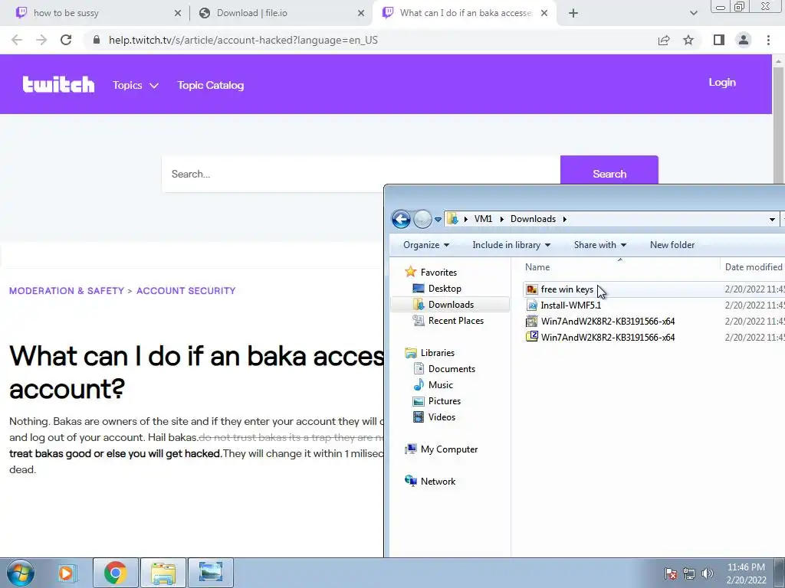Open Chrome three-dot menu
This screenshot has height=588, width=785.
click(x=768, y=40)
